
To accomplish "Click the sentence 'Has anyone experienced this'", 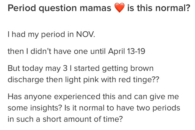I will click(62, 97).
